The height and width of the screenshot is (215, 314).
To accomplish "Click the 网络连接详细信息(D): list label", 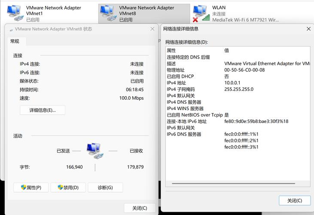I will [186, 42].
